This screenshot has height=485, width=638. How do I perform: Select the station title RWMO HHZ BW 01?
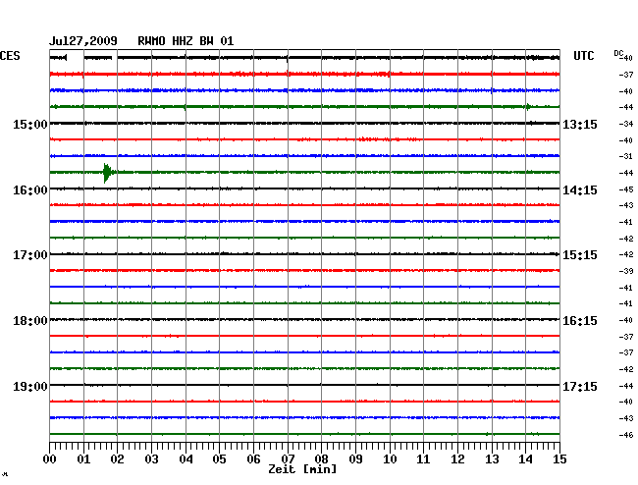[186, 41]
